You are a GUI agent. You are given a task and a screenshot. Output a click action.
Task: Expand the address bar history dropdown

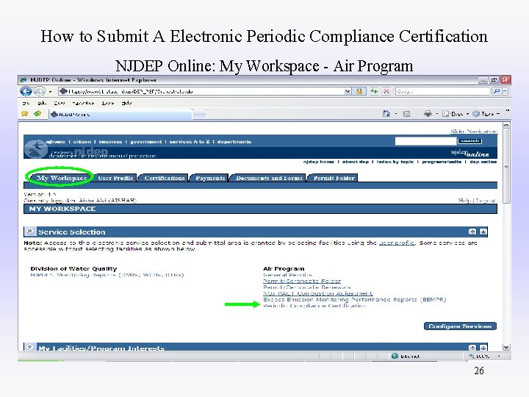point(348,91)
